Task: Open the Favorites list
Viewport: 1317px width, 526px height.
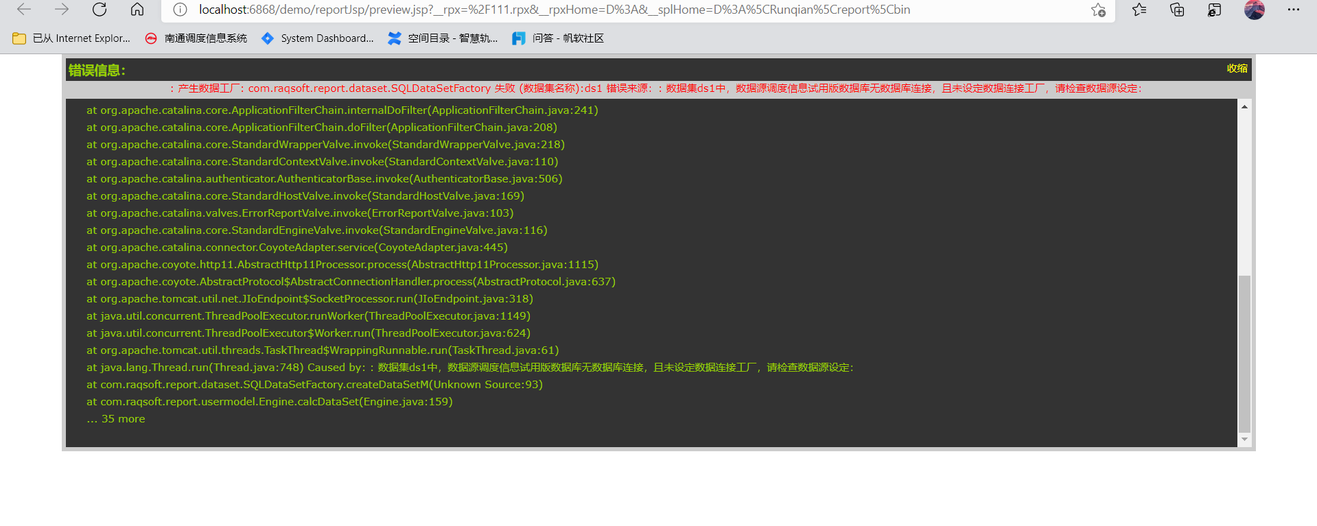Action: point(1139,10)
